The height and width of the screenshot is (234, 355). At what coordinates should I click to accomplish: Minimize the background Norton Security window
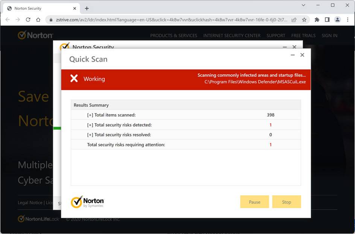coord(285,47)
